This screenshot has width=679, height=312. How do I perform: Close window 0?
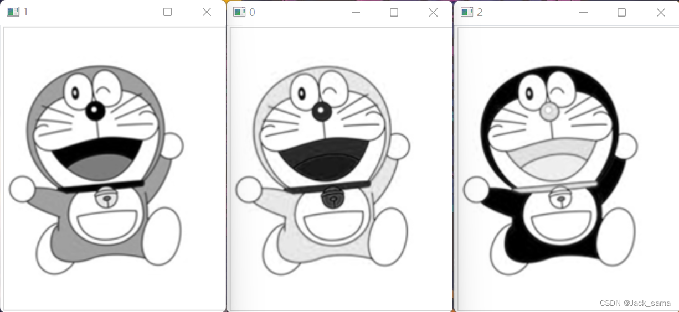pyautogui.click(x=433, y=12)
